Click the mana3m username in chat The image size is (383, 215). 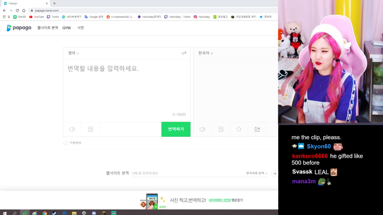click(304, 182)
